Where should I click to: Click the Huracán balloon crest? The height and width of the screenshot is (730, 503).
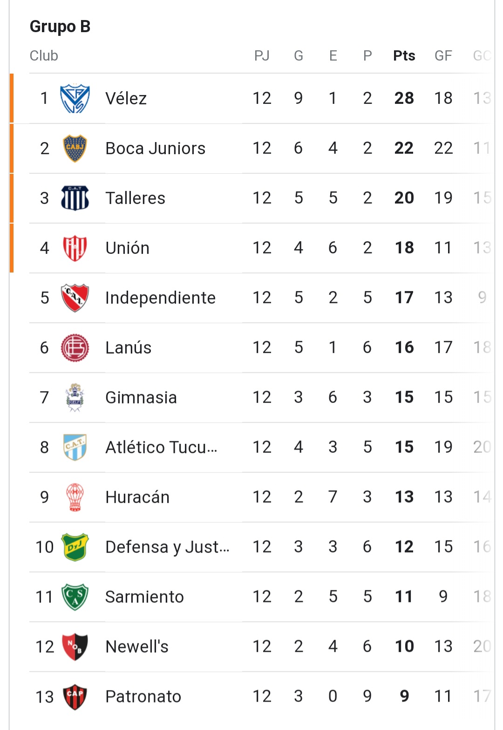[75, 497]
